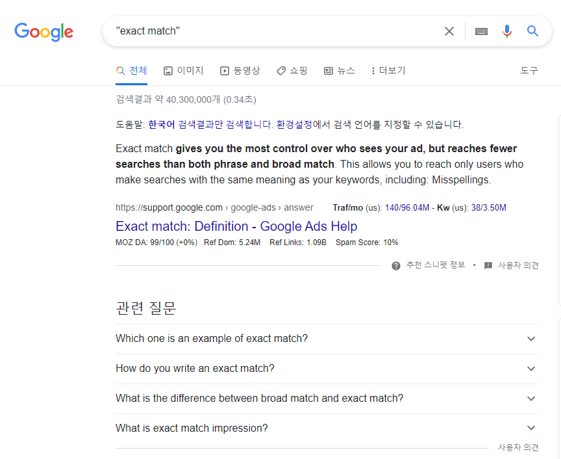
Task: Clear the search box with the X icon
Action: [449, 31]
